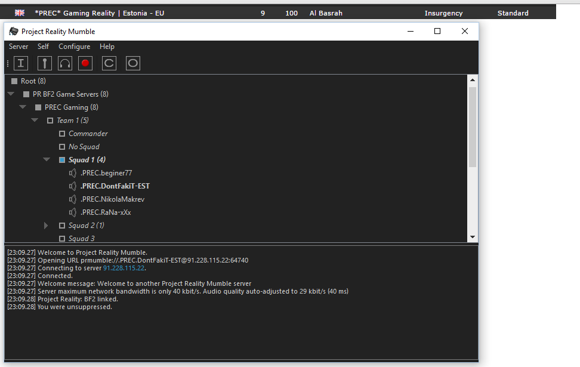Select Team 1 (5) channel
This screenshot has width=580, height=367.
pos(73,121)
